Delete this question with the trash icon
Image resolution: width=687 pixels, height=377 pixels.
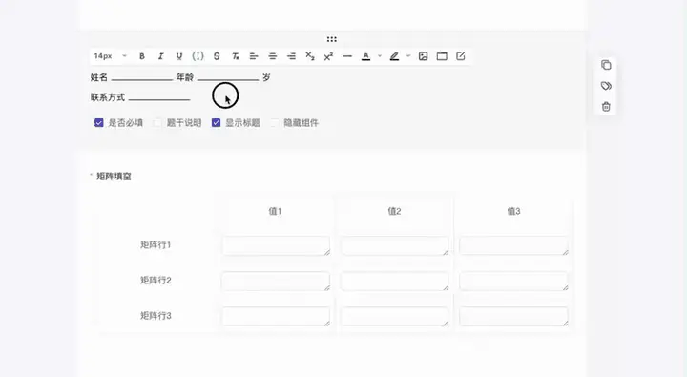pos(607,106)
